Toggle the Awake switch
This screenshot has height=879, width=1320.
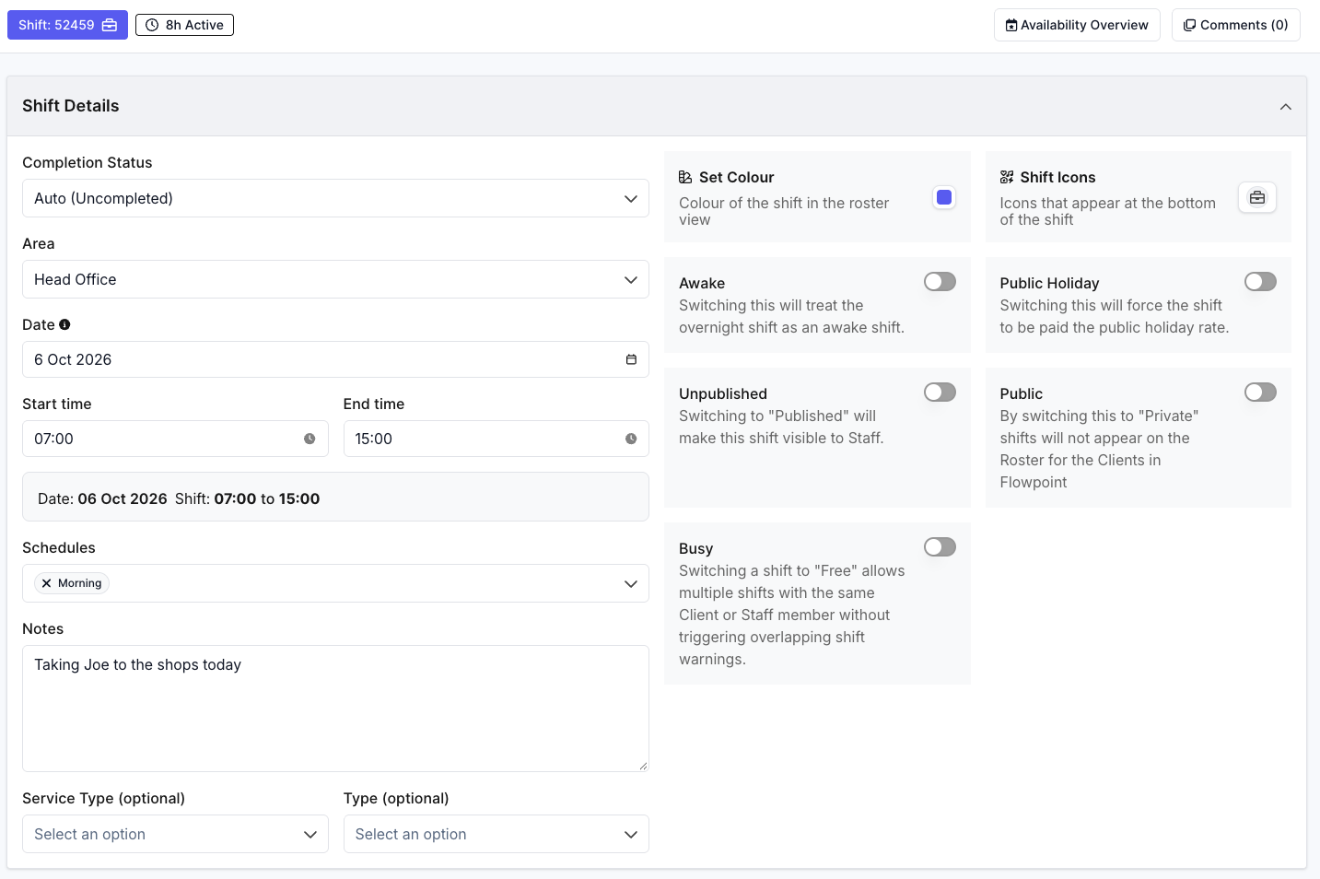click(x=940, y=282)
